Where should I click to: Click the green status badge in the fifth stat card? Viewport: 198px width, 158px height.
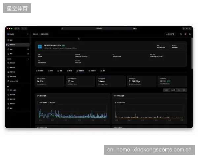pos(169,81)
